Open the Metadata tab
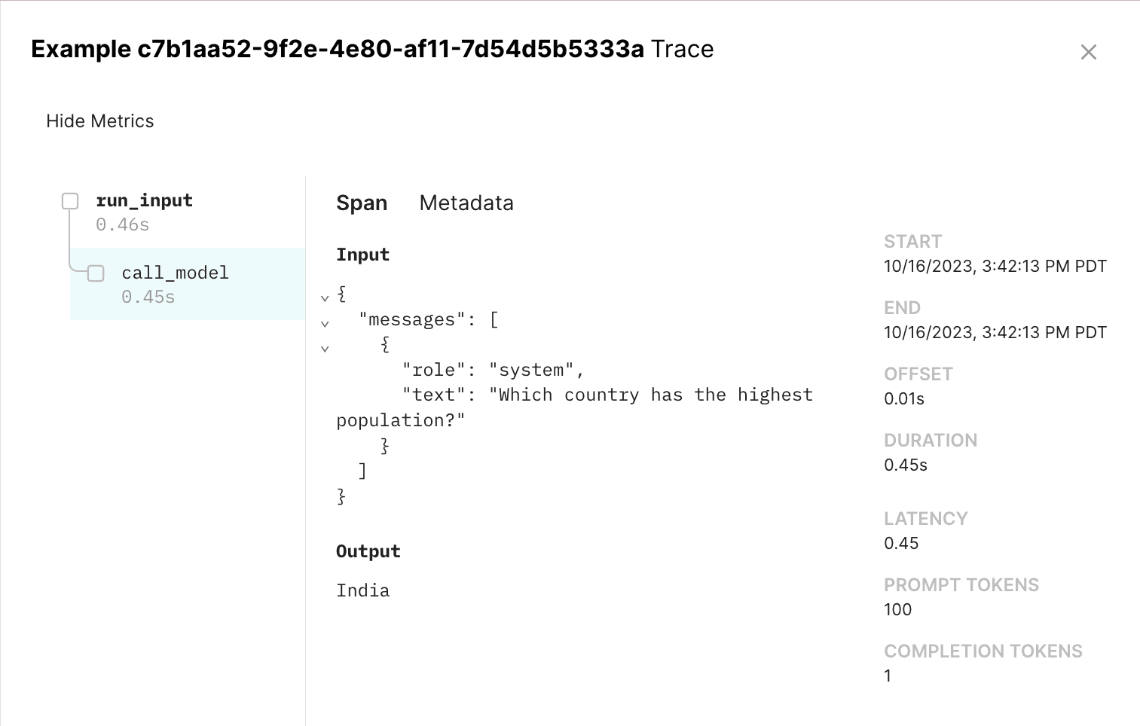Viewport: 1140px width, 726px height. (x=466, y=203)
